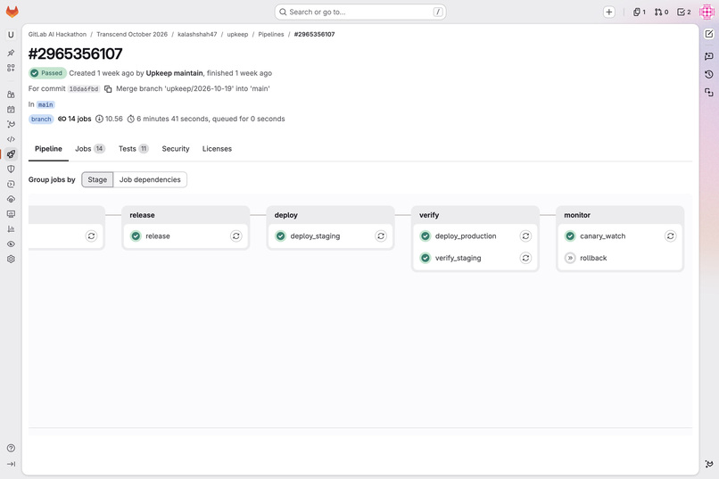Open the Monitor screen icon in sidebar
The height and width of the screenshot is (479, 719).
point(11,214)
